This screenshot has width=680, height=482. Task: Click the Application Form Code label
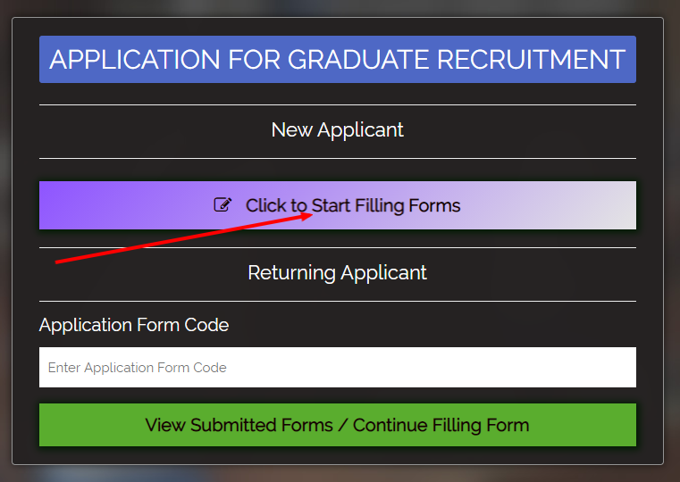click(134, 325)
